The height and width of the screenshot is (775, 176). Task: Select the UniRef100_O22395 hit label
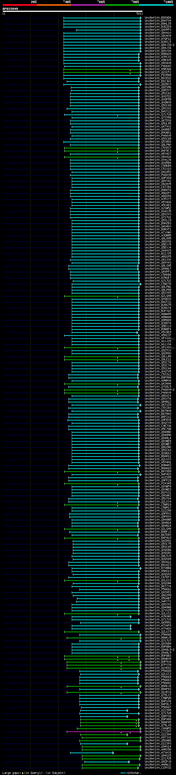[x=158, y=710]
